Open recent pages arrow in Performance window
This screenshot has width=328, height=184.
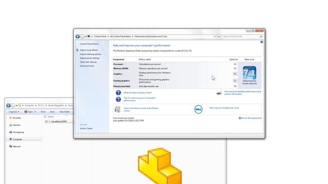click(86, 36)
